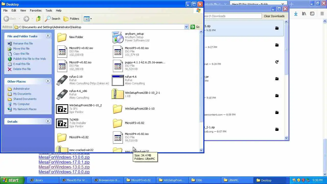327x184 pixels.
Task: Open the Tools menu
Action: coord(49,10)
